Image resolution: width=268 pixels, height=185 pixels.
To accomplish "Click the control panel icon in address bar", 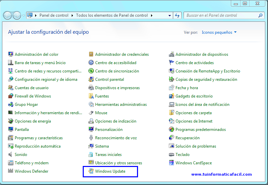I will tap(30, 15).
